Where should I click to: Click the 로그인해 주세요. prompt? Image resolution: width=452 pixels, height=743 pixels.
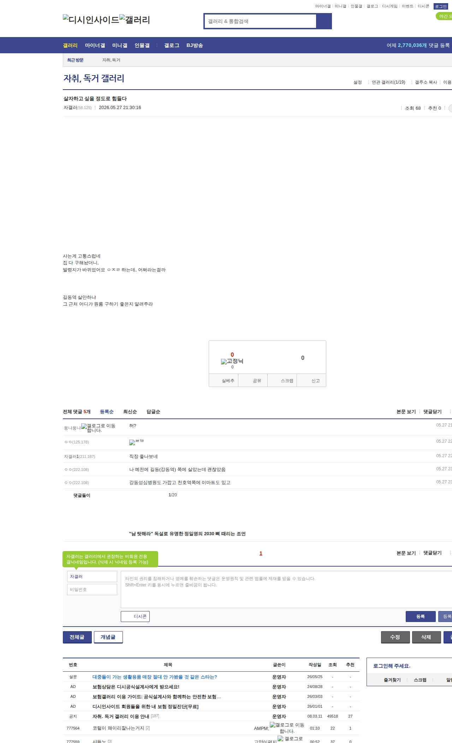coord(392,666)
